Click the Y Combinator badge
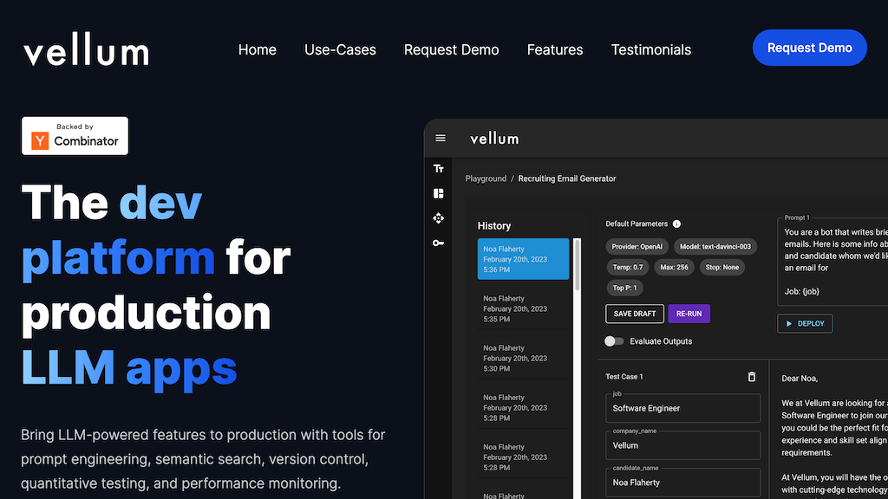This screenshot has height=499, width=888. point(75,136)
